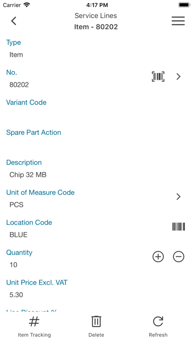
Task: Tap the Refresh icon
Action: pyautogui.click(x=158, y=321)
